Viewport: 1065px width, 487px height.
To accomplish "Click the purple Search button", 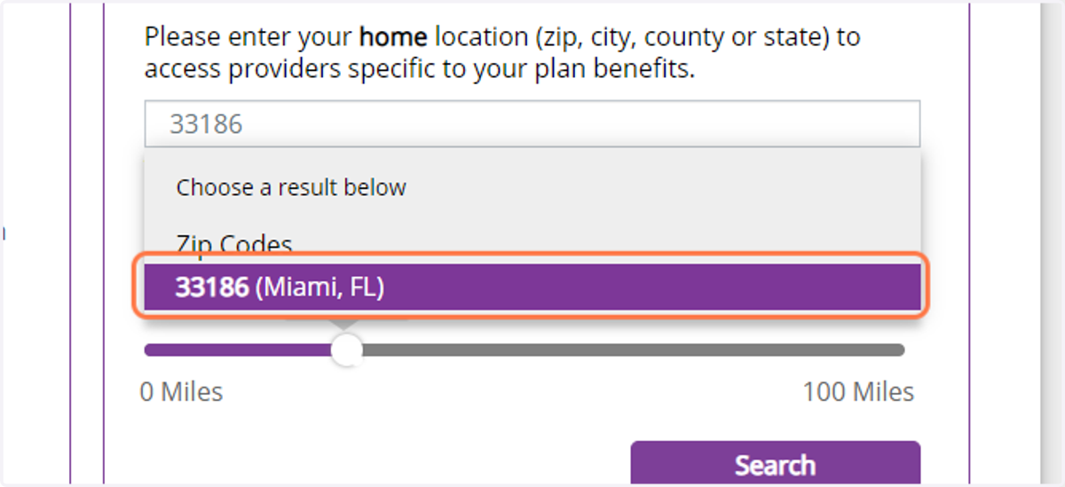I will (775, 463).
